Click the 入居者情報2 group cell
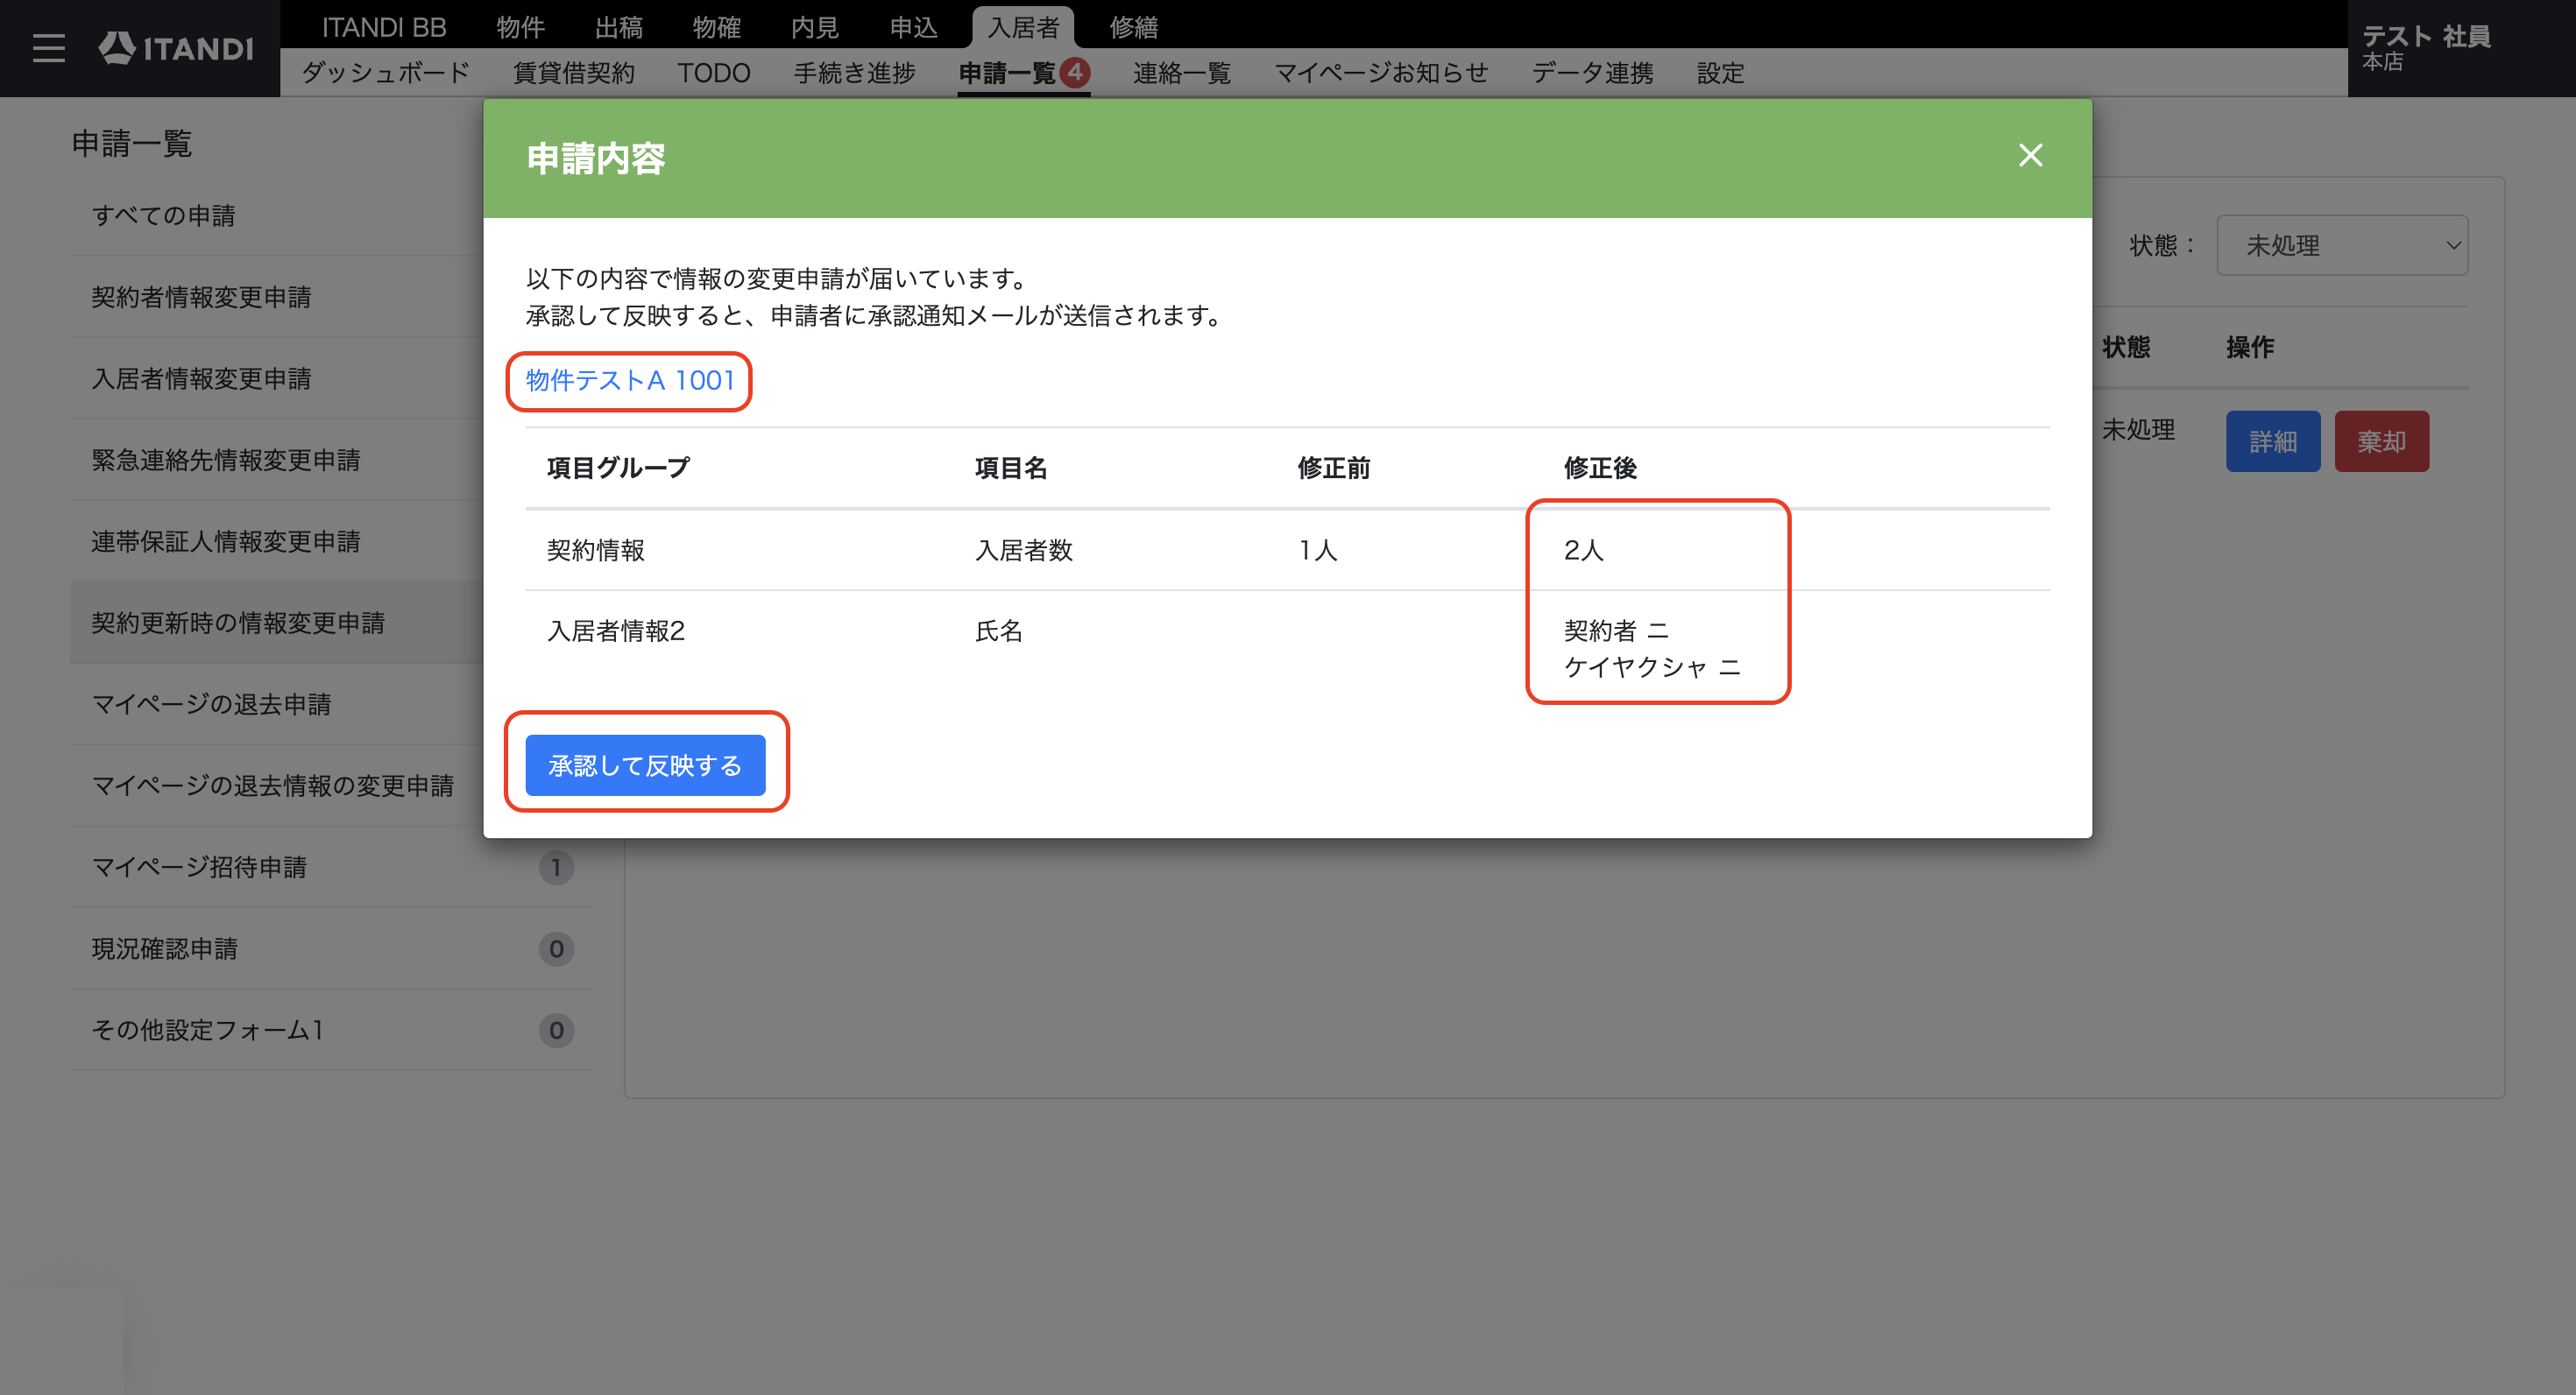This screenshot has height=1395, width=2576. pyautogui.click(x=616, y=631)
